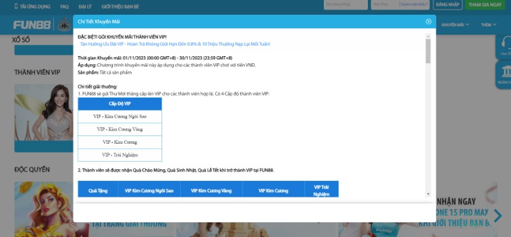The width and height of the screenshot is (511, 237).
Task: Click the FUN88 logo
Action: click(32, 25)
